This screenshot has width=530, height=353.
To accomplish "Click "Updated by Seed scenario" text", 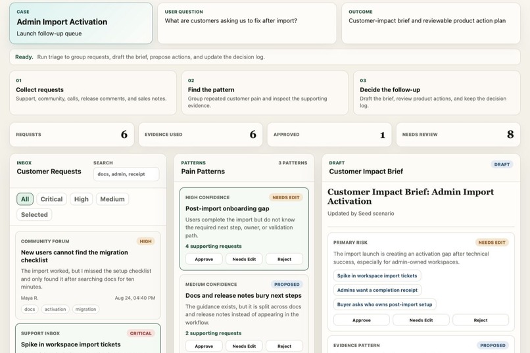I will [360, 214].
